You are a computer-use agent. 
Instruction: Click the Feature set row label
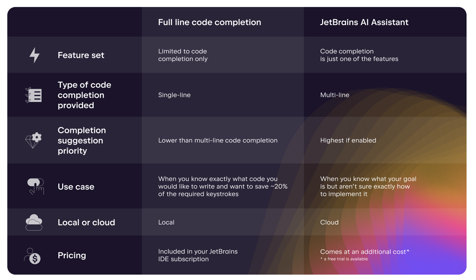(x=81, y=55)
